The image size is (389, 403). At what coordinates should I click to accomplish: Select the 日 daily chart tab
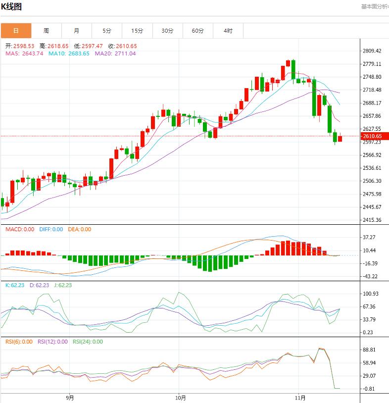tap(16, 31)
